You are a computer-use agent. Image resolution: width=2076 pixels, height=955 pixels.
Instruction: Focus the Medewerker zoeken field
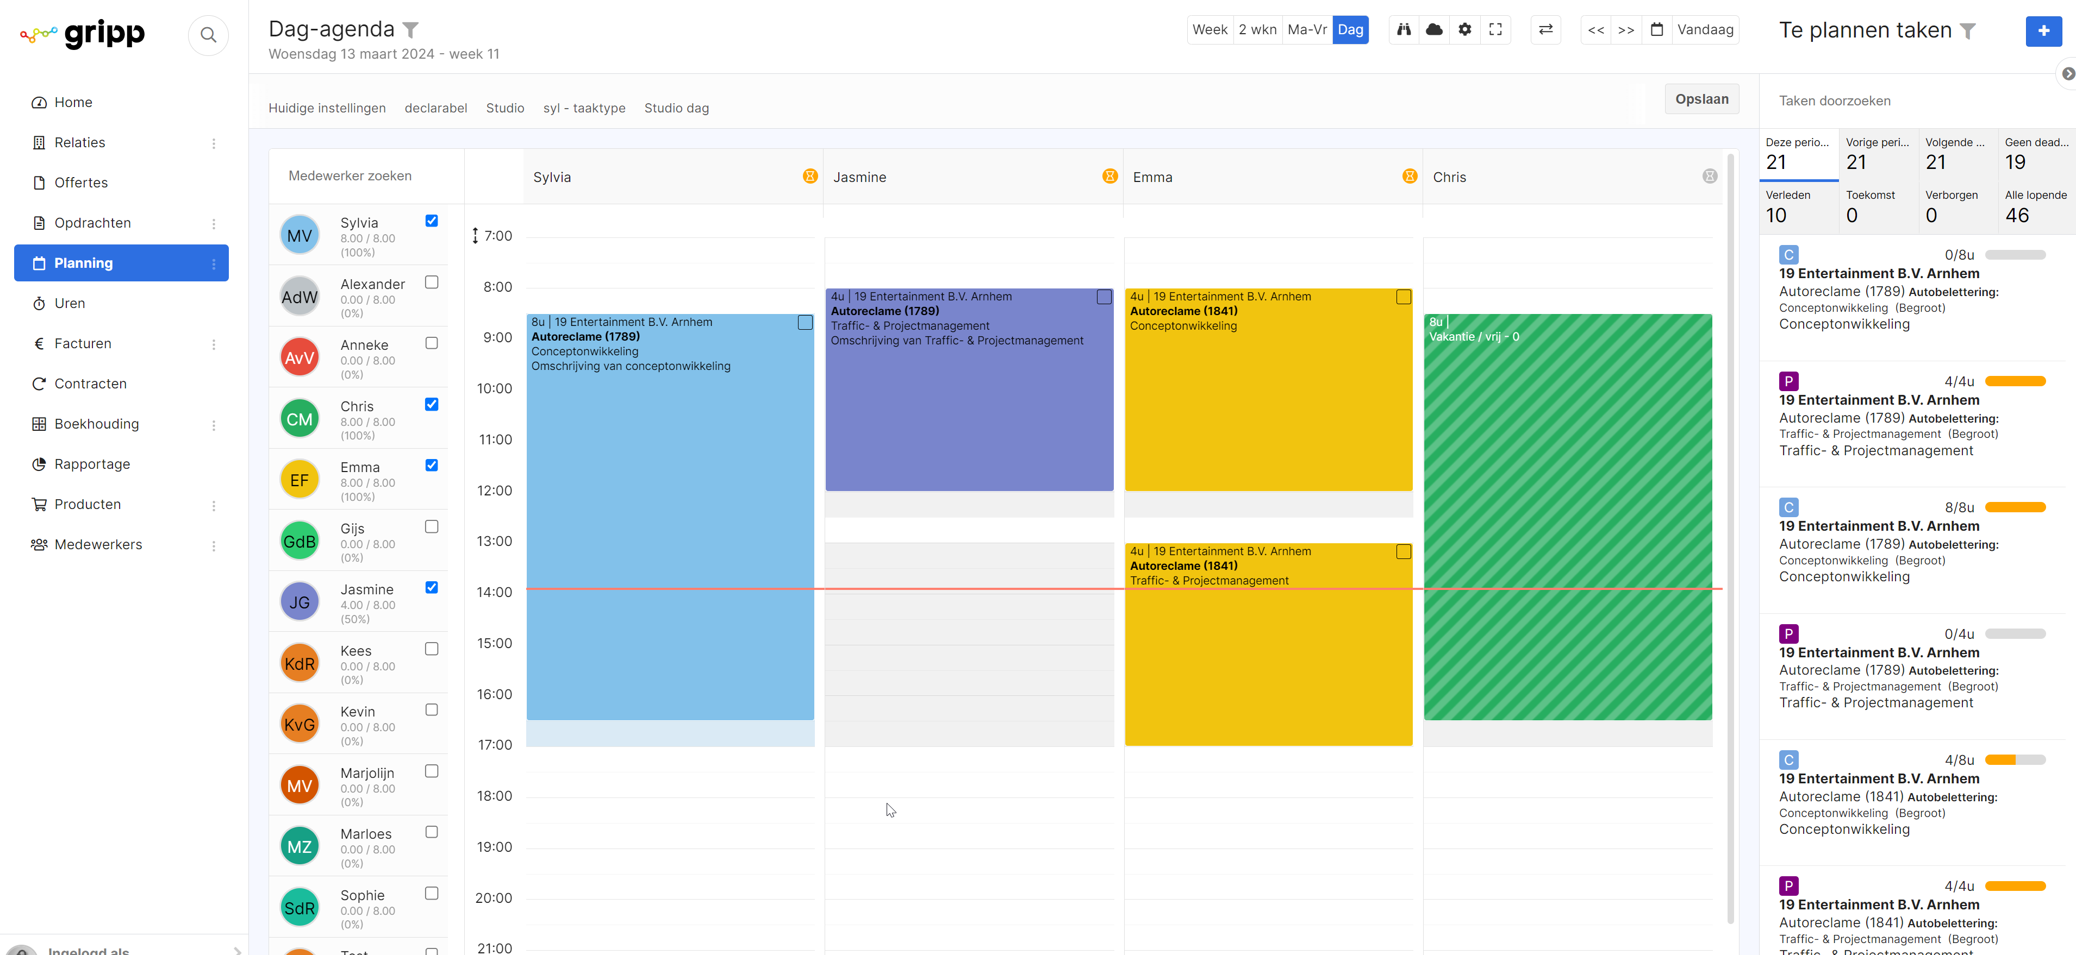367,175
